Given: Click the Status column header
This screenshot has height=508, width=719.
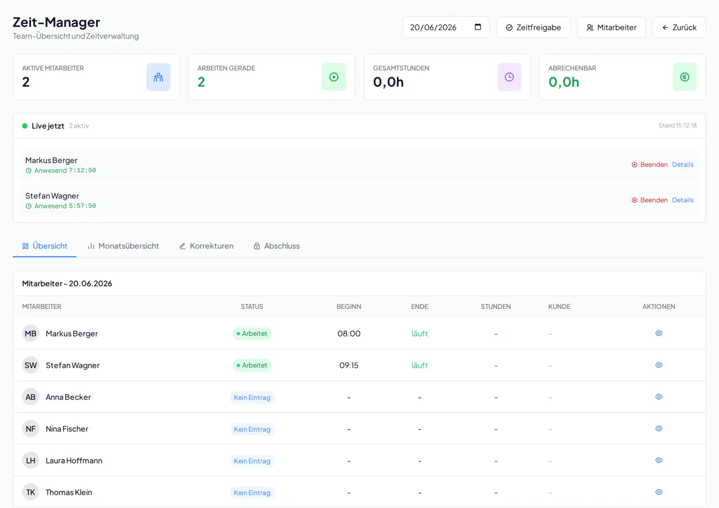Looking at the screenshot, I should click(x=252, y=306).
